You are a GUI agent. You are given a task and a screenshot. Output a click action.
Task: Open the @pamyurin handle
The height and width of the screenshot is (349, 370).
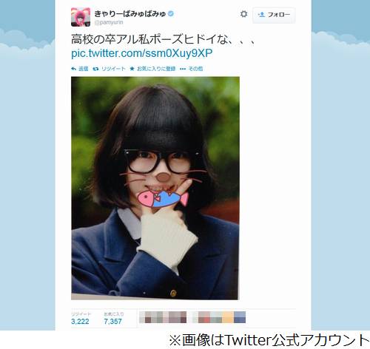tap(109, 22)
